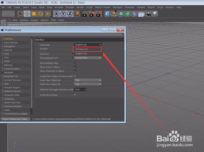Select the OpenGL preferences category
The width and height of the screenshot is (204, 152).
pyautogui.click(x=8, y=50)
